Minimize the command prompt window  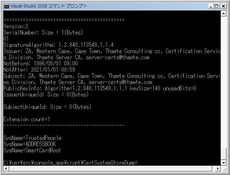[x=211, y=6]
